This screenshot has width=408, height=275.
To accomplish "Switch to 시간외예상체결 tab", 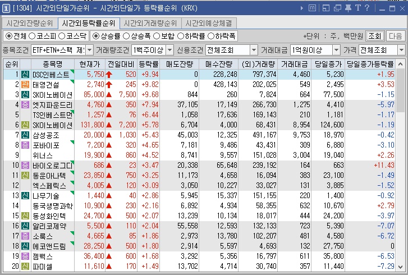I will [209, 24].
